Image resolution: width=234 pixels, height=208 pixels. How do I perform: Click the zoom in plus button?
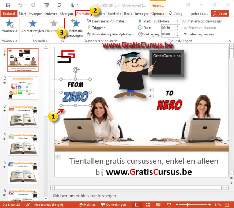210,205
